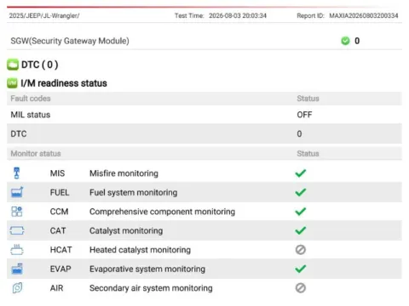The image size is (409, 306).
Task: Click the green I/M readiness icon
Action: pos(12,83)
